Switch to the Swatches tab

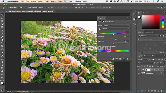(x=146, y=13)
